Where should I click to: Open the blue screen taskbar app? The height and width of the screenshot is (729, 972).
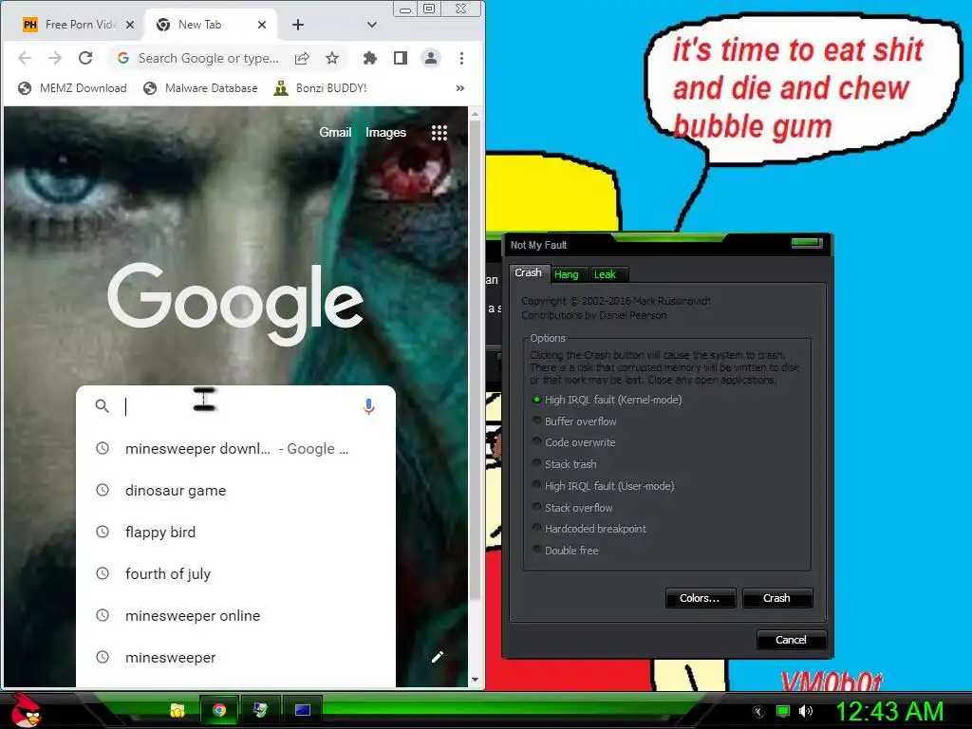click(303, 710)
